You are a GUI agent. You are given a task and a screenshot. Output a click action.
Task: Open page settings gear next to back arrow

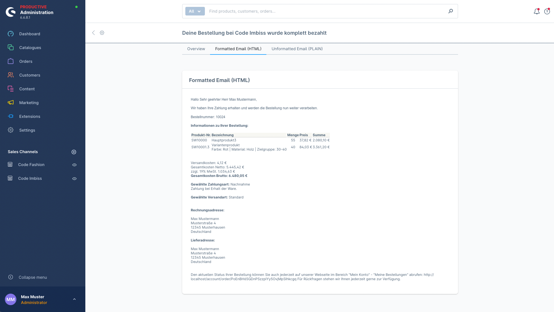click(102, 33)
